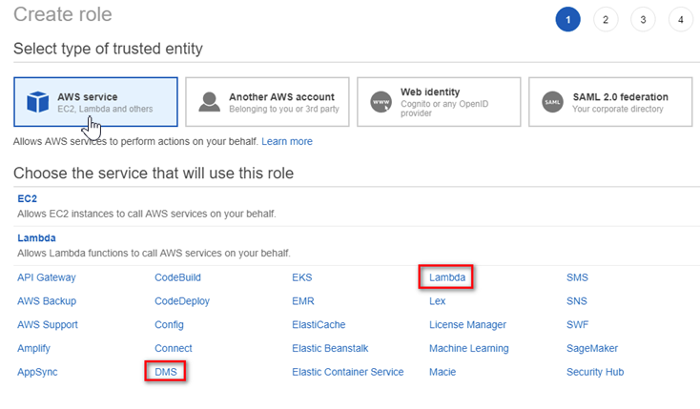Open the Learn more link
The width and height of the screenshot is (700, 409).
pyautogui.click(x=287, y=141)
